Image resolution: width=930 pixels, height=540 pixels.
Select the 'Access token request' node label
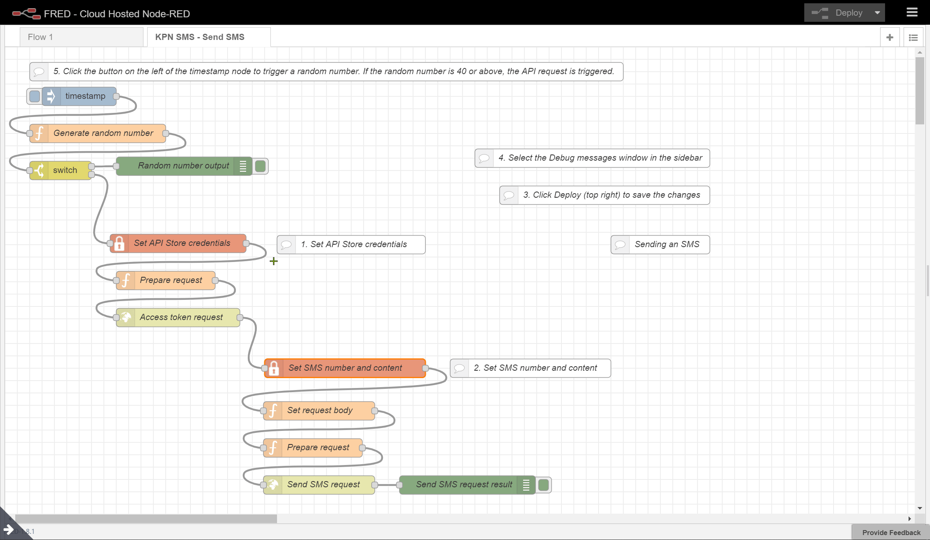[181, 317]
